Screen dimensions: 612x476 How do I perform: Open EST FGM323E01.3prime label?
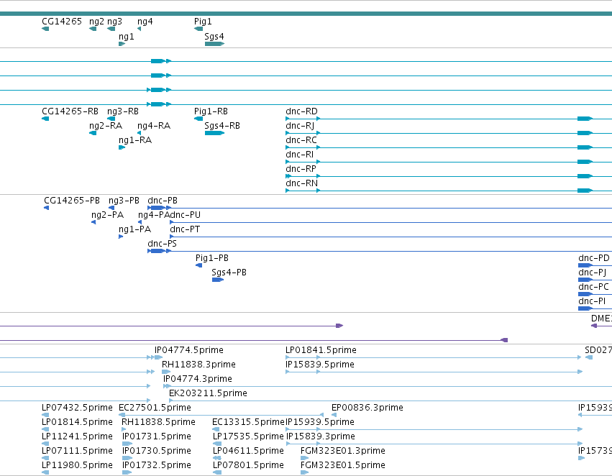click(x=343, y=452)
